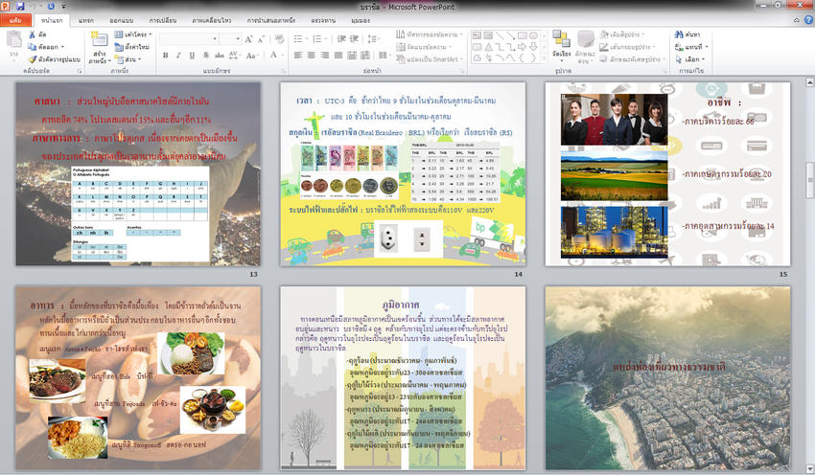
Task: Open the font size dropdown
Action: 238,39
